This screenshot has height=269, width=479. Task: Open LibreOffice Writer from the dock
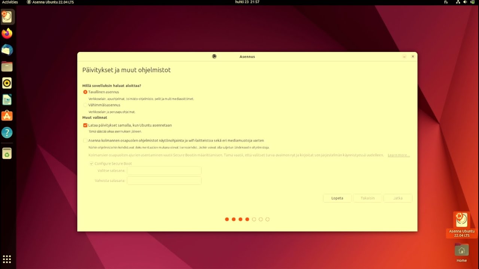coord(7,99)
